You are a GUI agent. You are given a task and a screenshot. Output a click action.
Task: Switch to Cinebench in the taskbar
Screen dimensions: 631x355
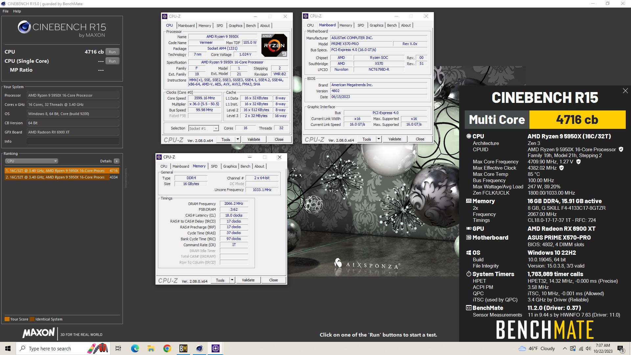tap(199, 348)
